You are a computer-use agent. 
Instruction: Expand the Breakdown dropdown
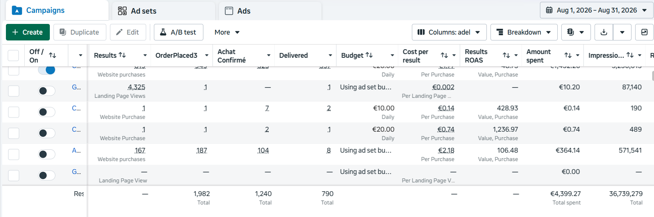click(x=524, y=32)
